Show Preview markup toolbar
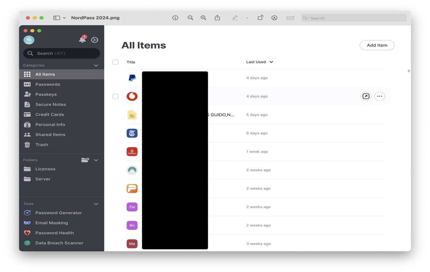Image resolution: width=430 pixels, height=272 pixels. 274,18
